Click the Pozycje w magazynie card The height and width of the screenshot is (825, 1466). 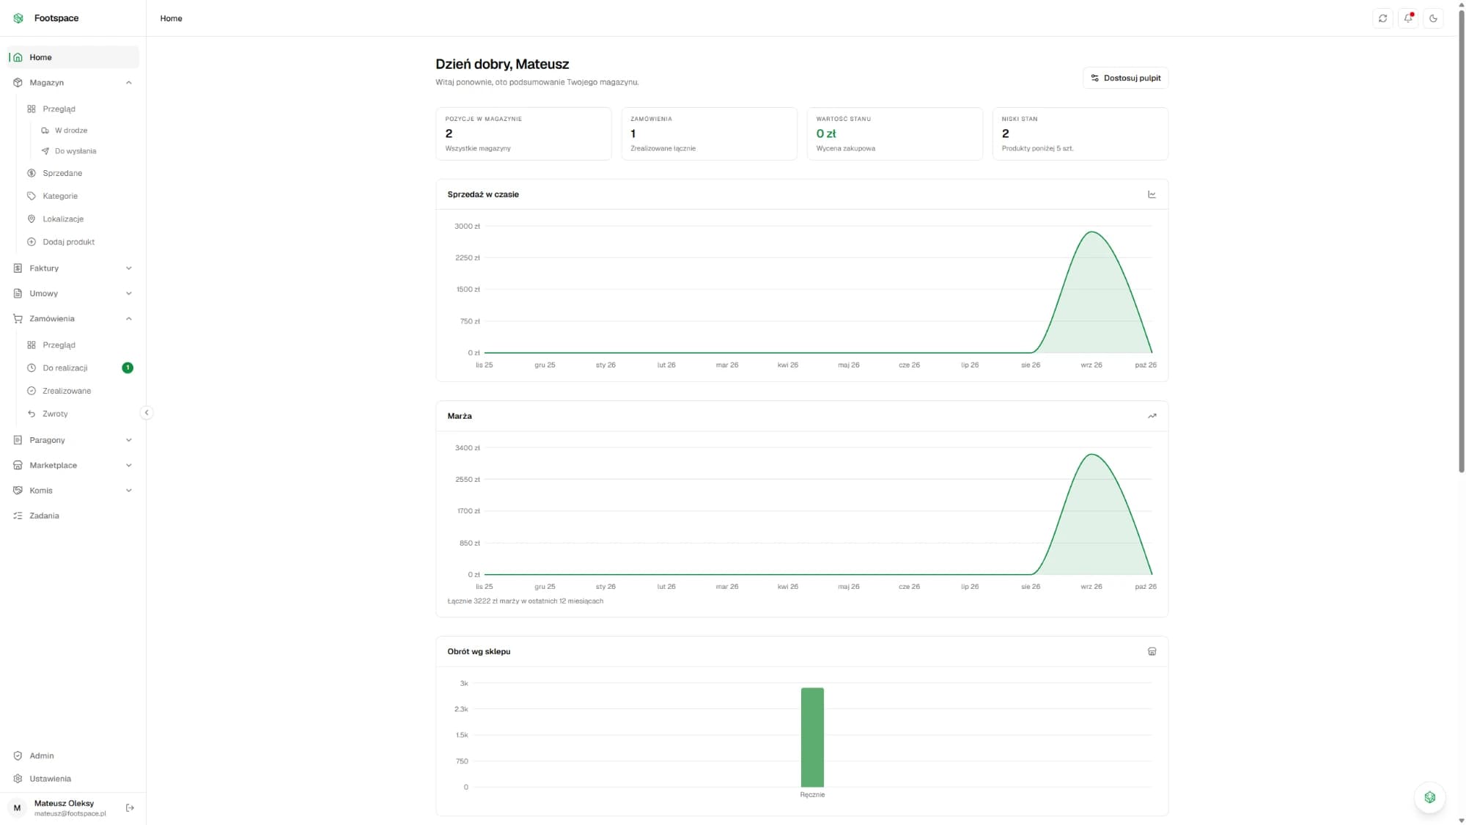523,133
